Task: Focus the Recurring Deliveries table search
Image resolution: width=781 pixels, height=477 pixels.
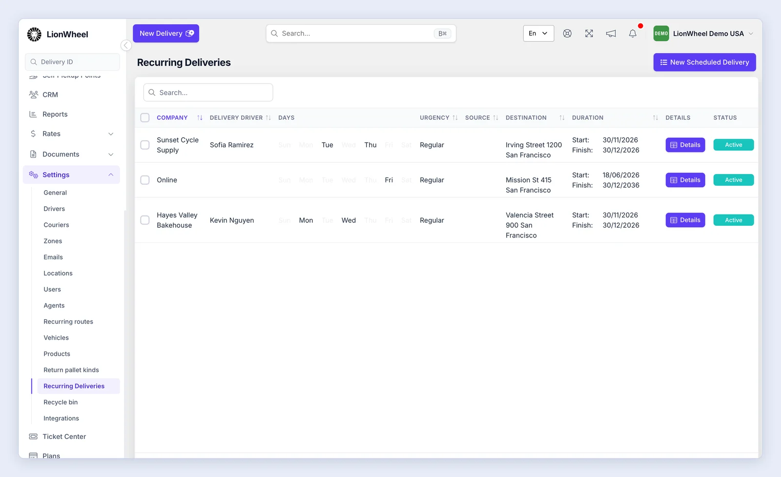Action: point(208,93)
